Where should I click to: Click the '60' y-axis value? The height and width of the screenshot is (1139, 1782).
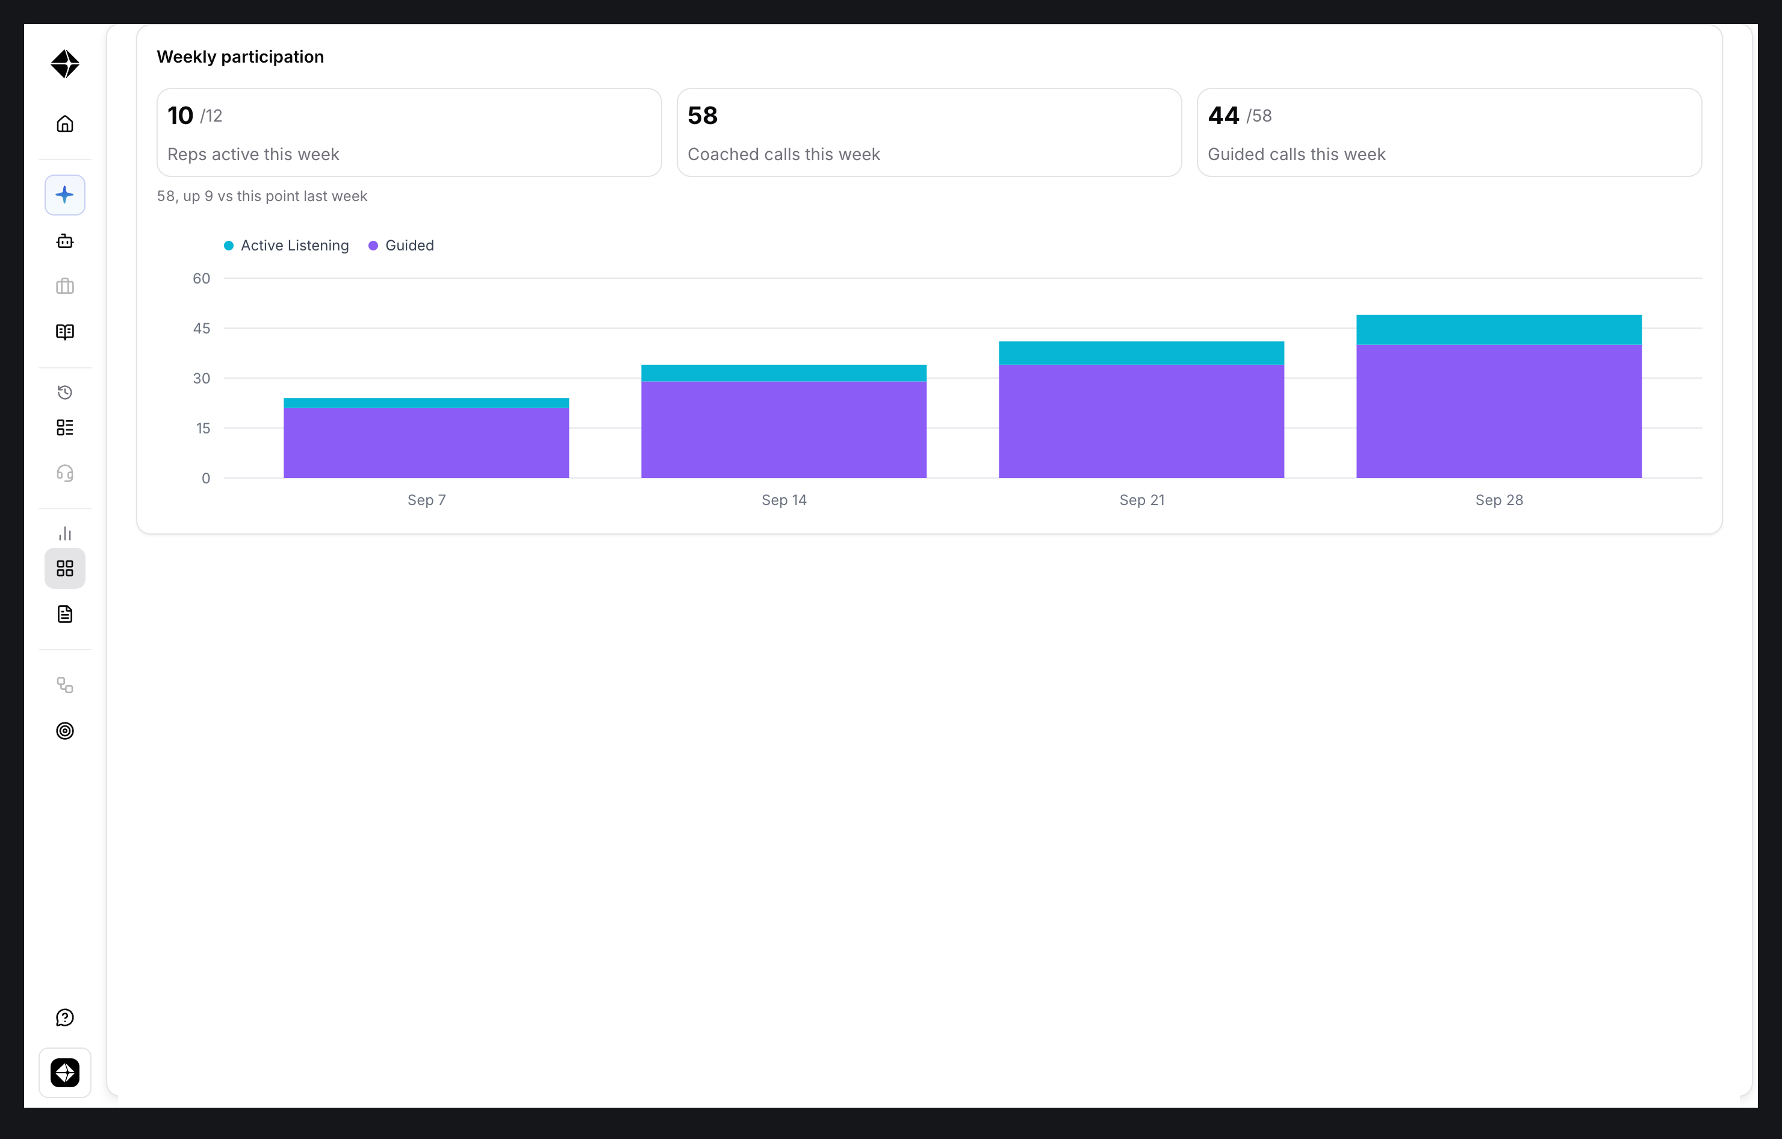tap(201, 278)
